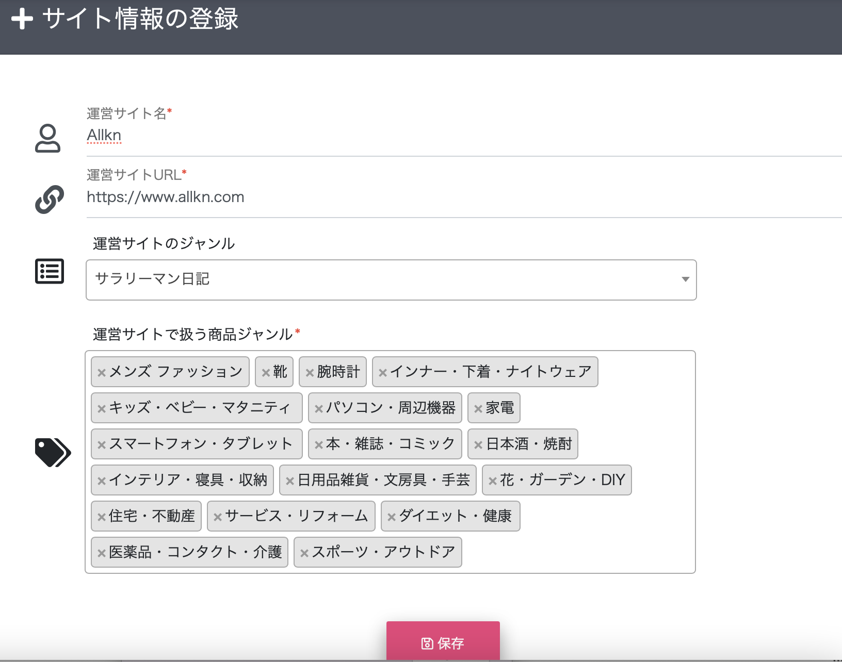
Task: Click the パソコン・周辺機器 tag text
Action: click(x=391, y=408)
